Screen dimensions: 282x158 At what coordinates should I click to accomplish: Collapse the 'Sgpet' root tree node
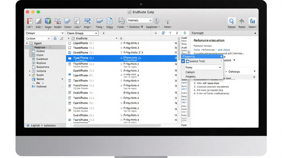tap(27, 43)
